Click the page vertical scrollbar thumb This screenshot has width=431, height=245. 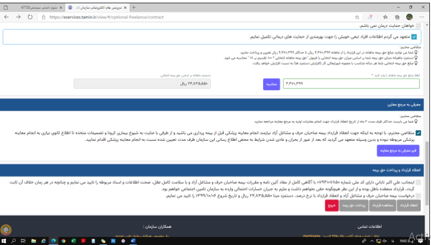pyautogui.click(x=427, y=173)
